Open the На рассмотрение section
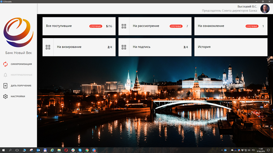Screen dimensions: 273x153 coord(155,26)
